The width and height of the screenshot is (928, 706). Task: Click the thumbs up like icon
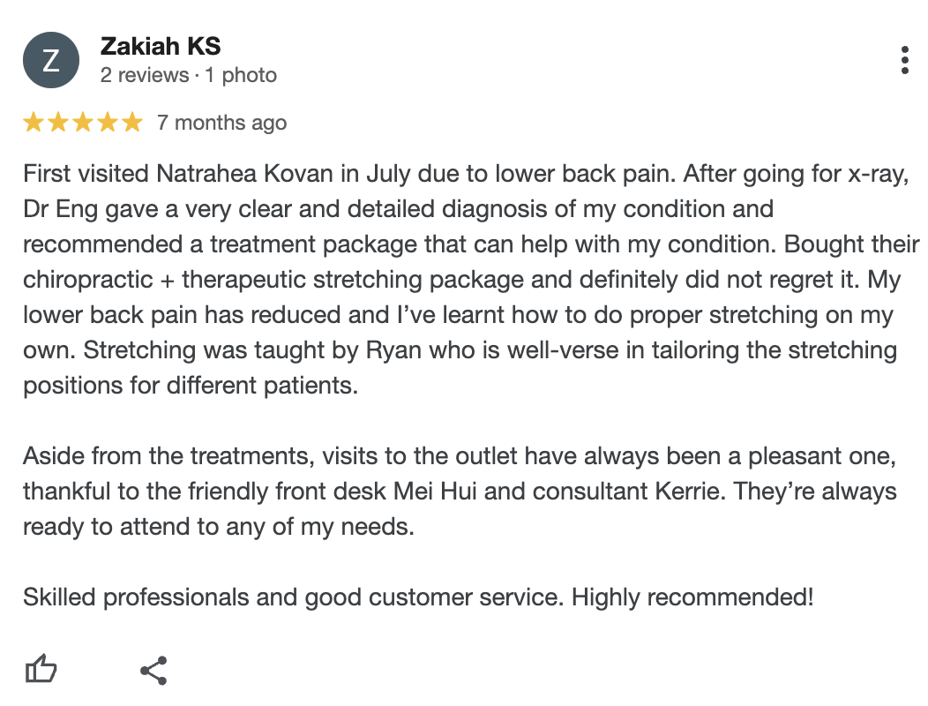pyautogui.click(x=41, y=668)
